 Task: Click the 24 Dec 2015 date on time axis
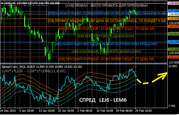coord(8,111)
